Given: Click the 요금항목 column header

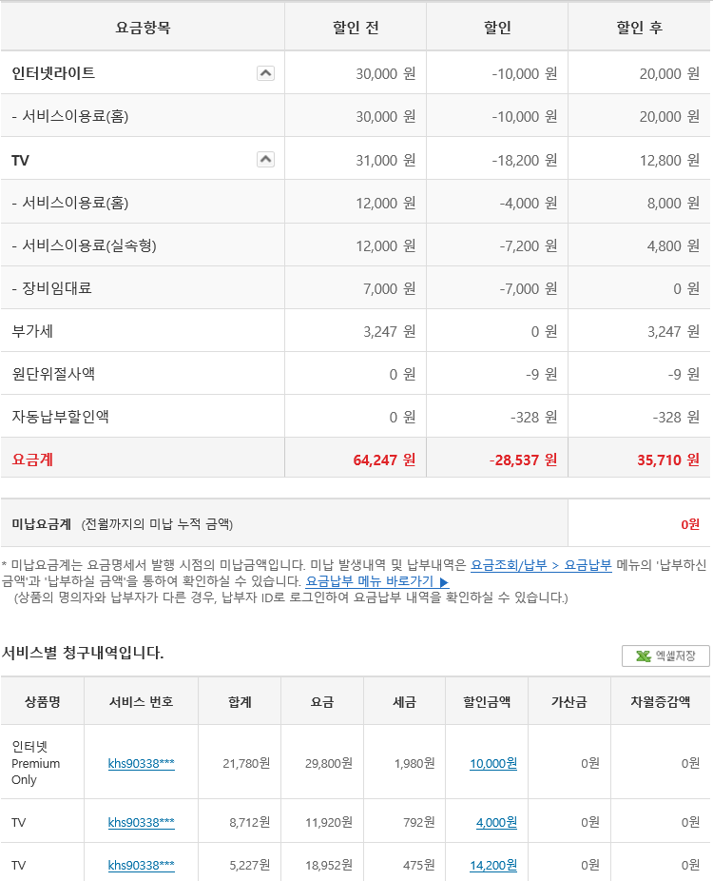Looking at the screenshot, I should click(x=143, y=28).
